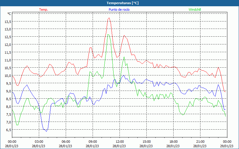Click the '15:00' time axis label

point(146,142)
